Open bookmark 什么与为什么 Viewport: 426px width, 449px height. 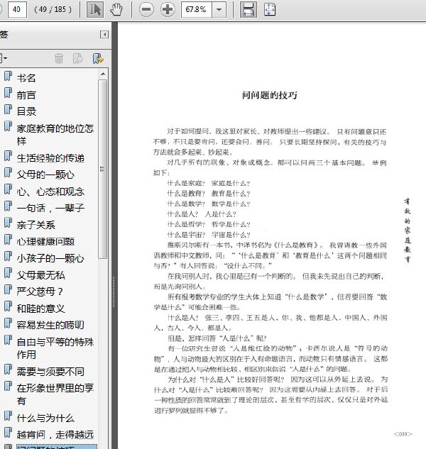click(x=45, y=418)
